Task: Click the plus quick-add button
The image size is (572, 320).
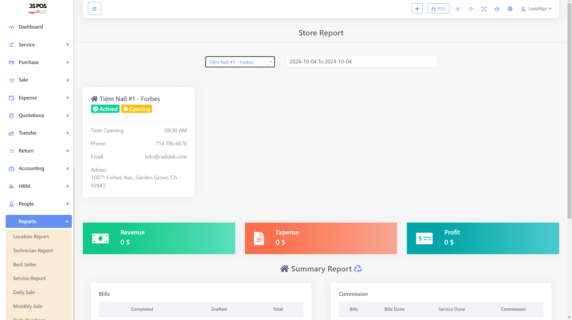Action: 417,9
